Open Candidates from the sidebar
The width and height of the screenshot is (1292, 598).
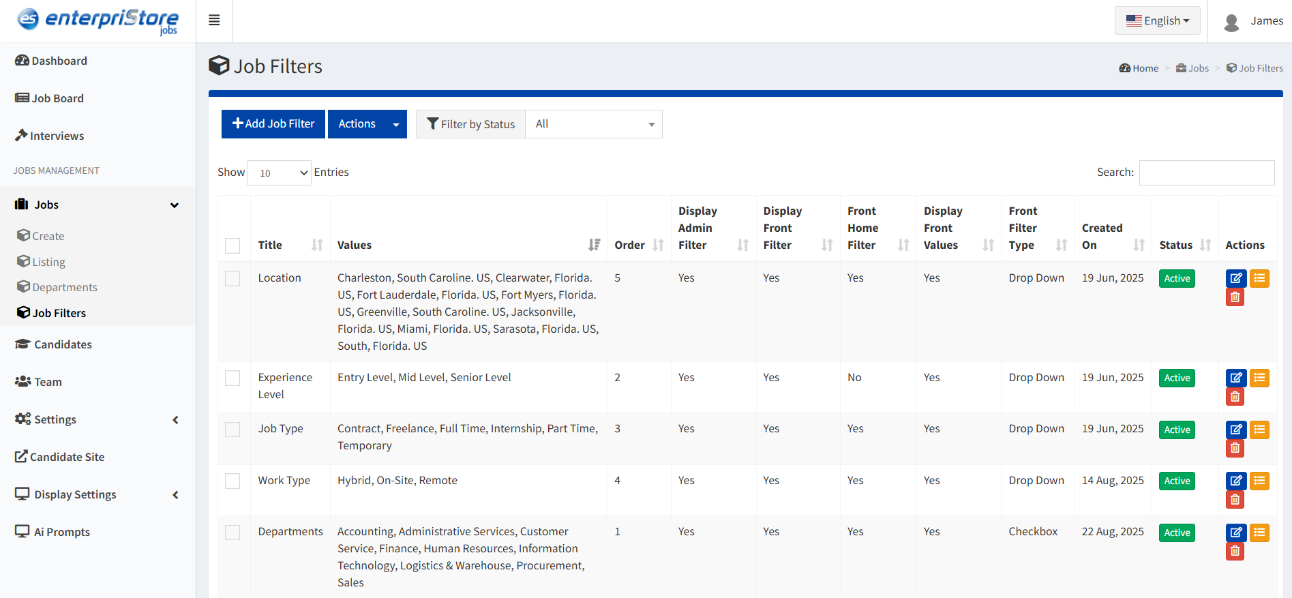point(63,344)
